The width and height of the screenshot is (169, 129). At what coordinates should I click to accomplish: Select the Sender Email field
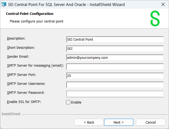(x=115, y=58)
